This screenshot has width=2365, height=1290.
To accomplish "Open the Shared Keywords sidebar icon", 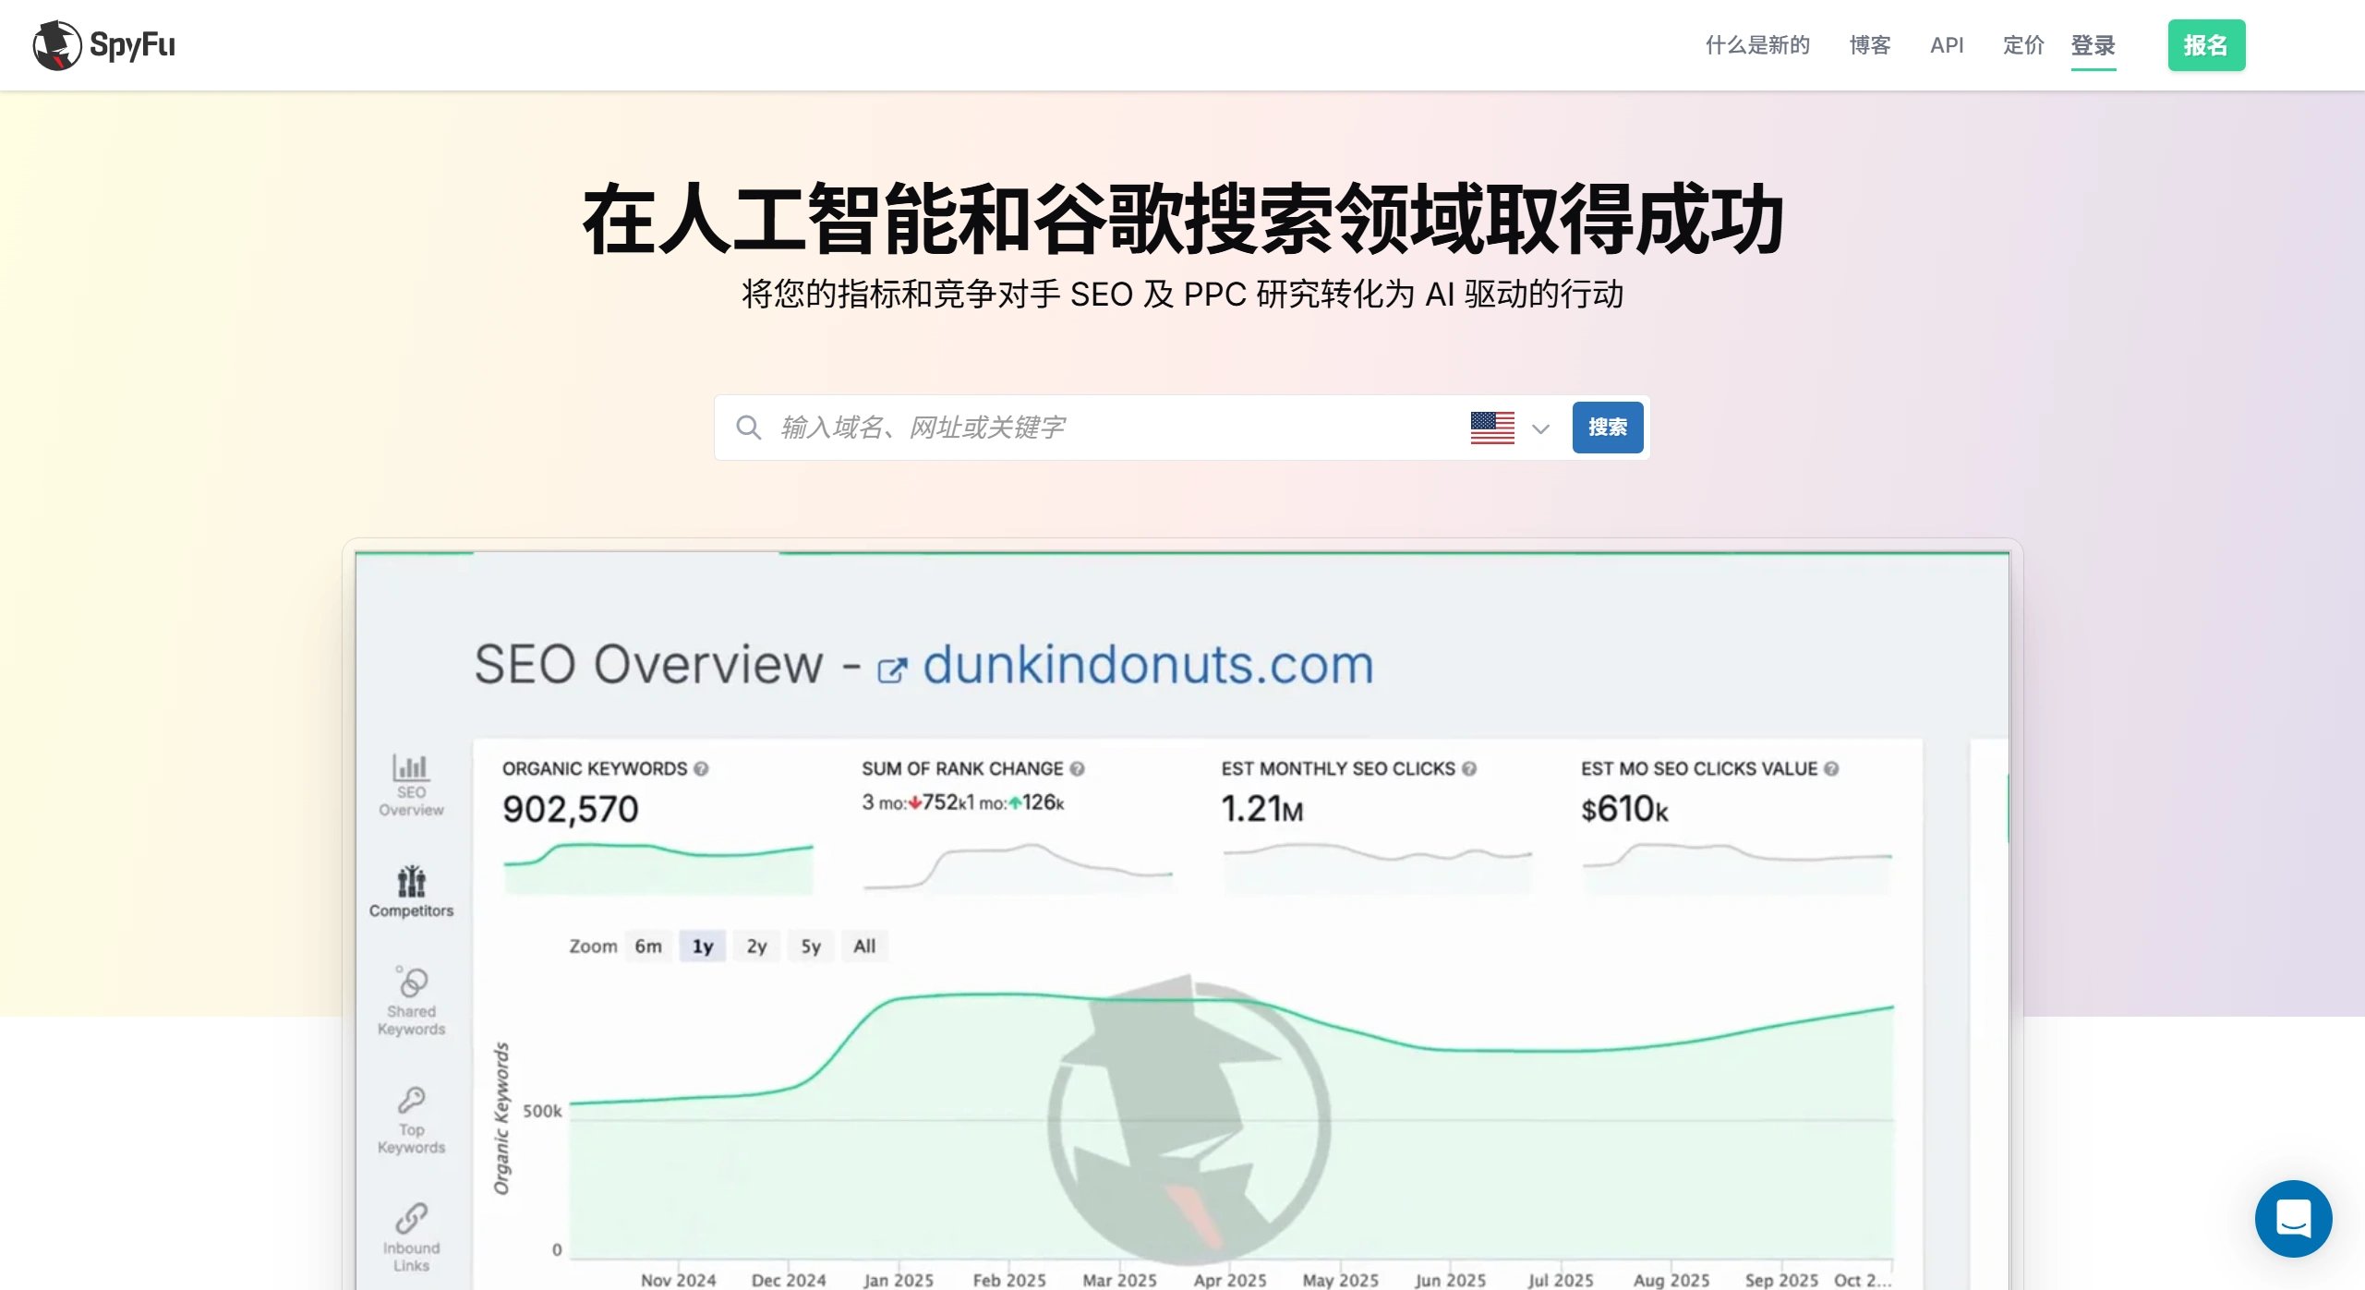I will 411,983.
